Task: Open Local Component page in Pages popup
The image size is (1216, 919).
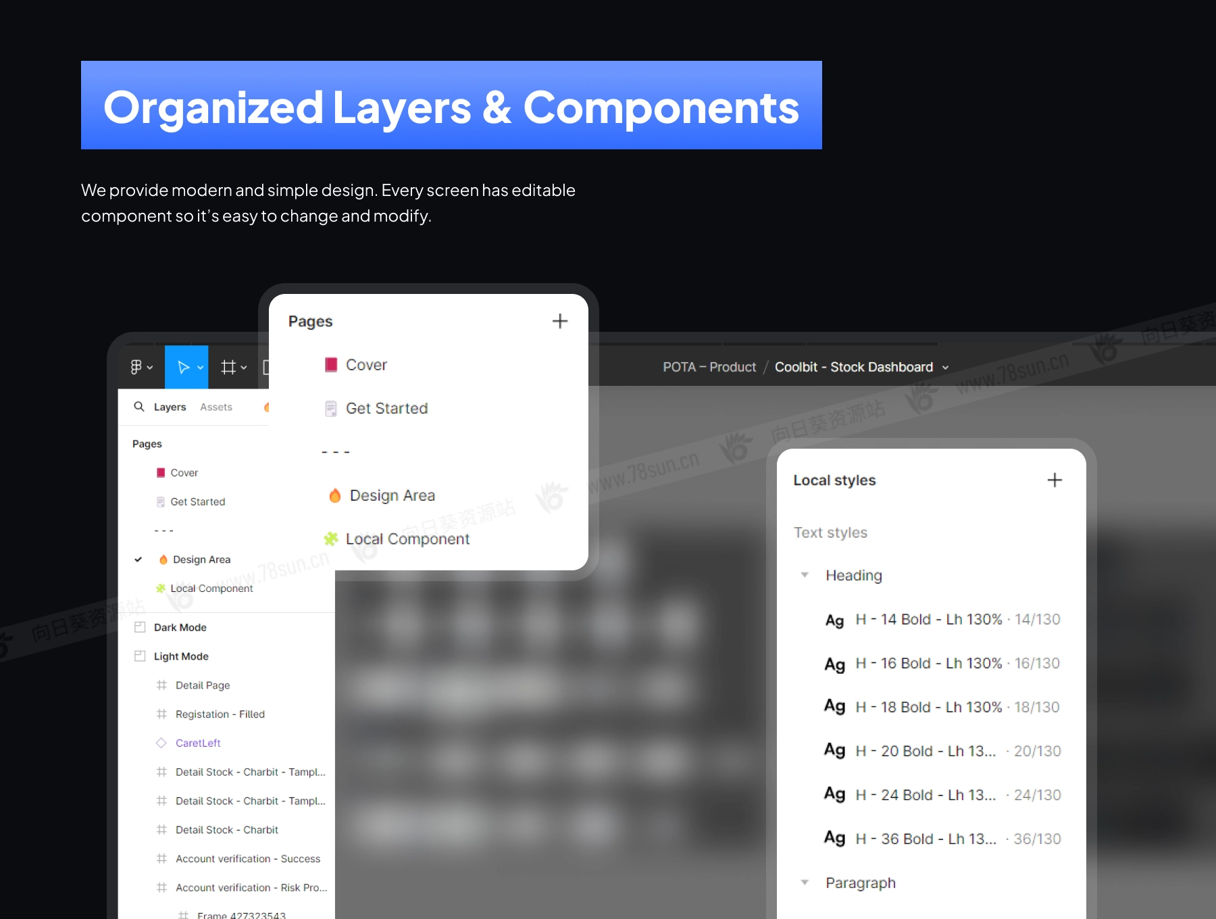Action: pyautogui.click(x=407, y=539)
